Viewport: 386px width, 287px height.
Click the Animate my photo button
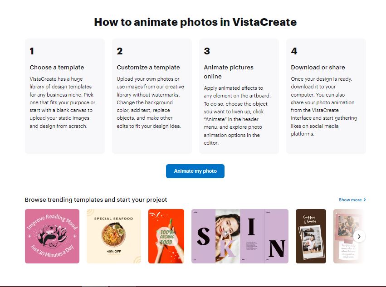click(x=195, y=171)
